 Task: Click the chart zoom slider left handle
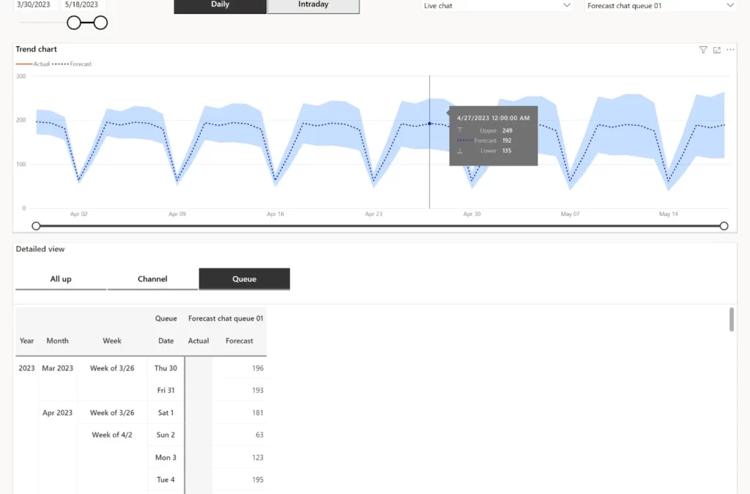coord(36,226)
